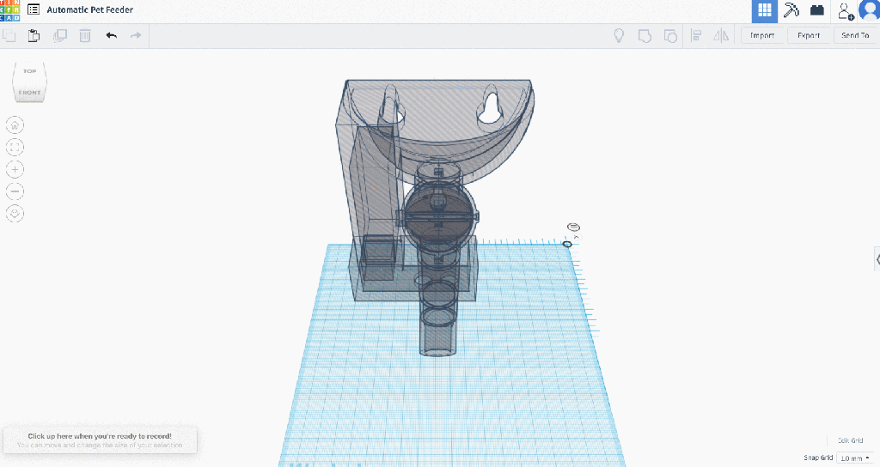880x467 pixels.
Task: Open the Snap Grid 1.0 mm dropdown
Action: tap(854, 458)
